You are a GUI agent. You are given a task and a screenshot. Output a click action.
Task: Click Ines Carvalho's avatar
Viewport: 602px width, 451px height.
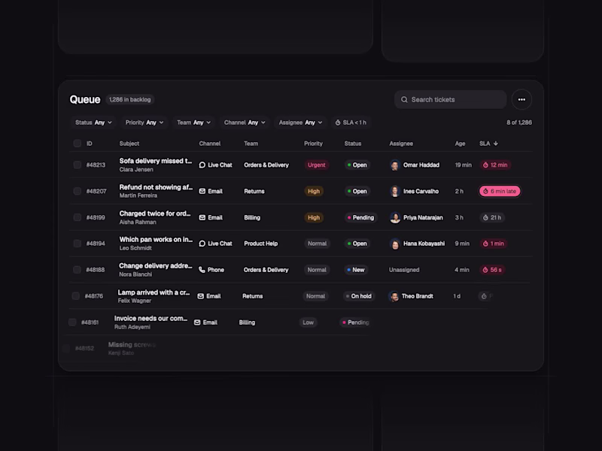point(394,191)
